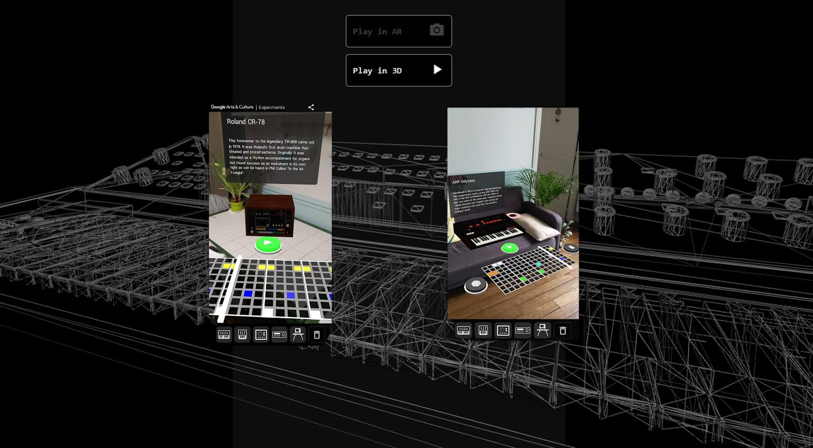Image resolution: width=813 pixels, height=448 pixels.
Task: Click the Roland CR-78 drum machine model
Action: click(270, 215)
